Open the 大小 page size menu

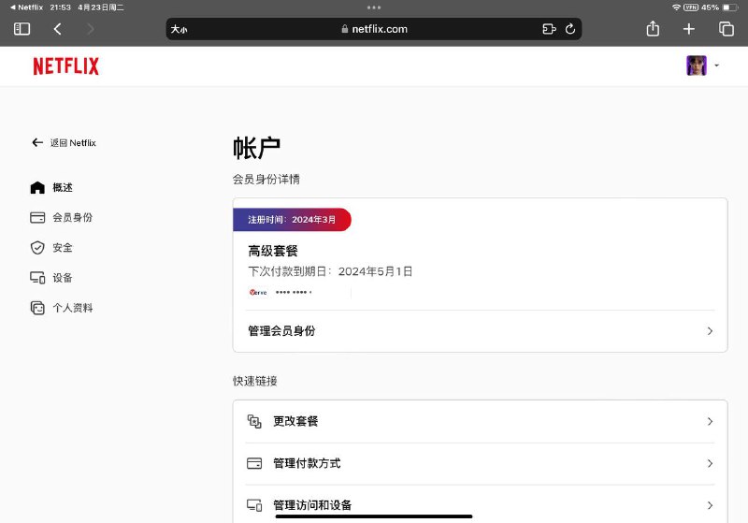pyautogui.click(x=180, y=29)
